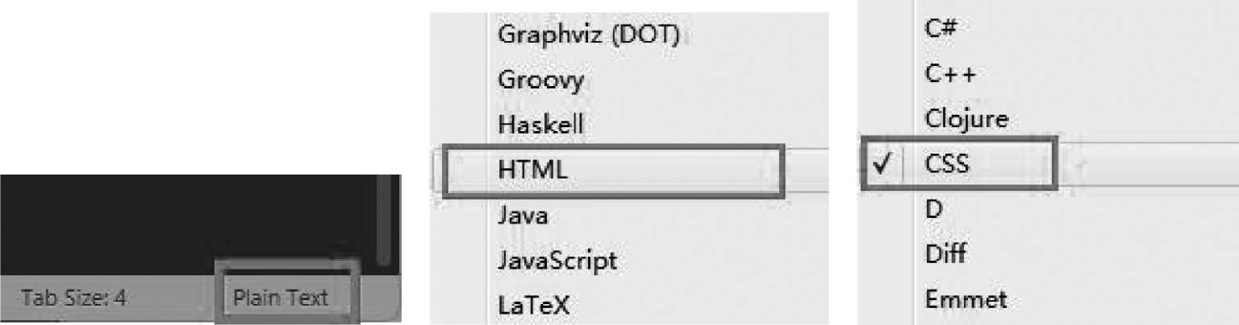Select C++ syntax highlighting
This screenshot has height=325, width=1239.
[949, 74]
